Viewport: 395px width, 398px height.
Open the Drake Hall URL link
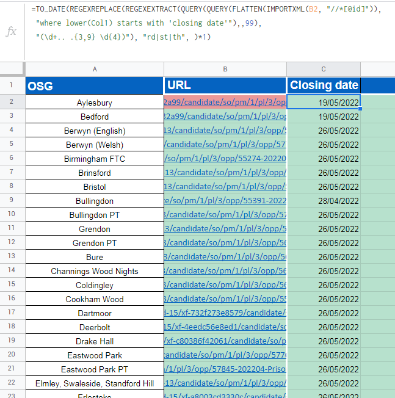point(225,341)
